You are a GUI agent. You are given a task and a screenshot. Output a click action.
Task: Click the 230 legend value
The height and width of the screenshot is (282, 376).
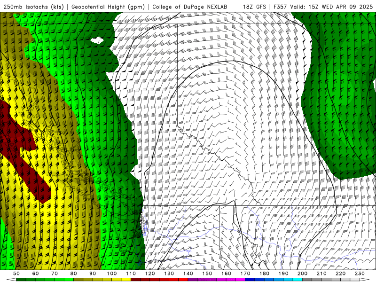pyautogui.click(x=360, y=274)
